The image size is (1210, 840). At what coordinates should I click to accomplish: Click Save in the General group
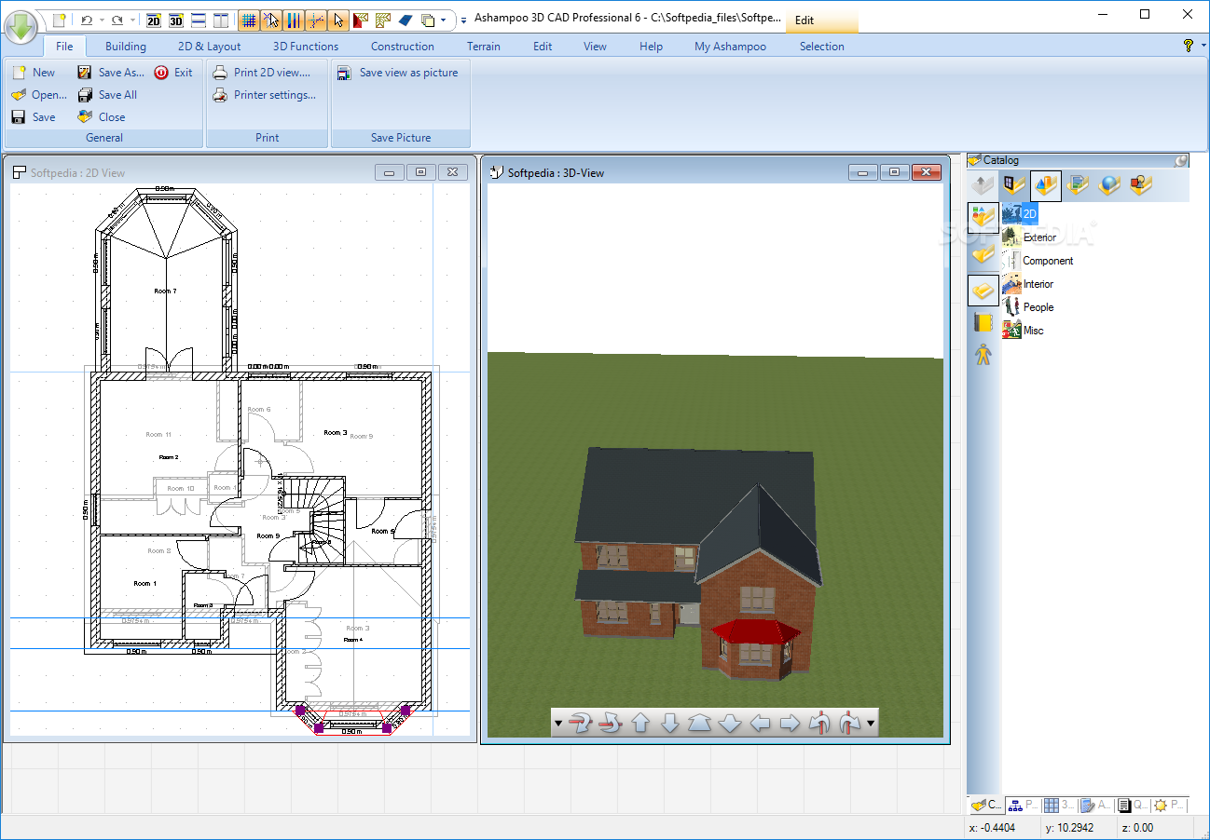click(34, 117)
